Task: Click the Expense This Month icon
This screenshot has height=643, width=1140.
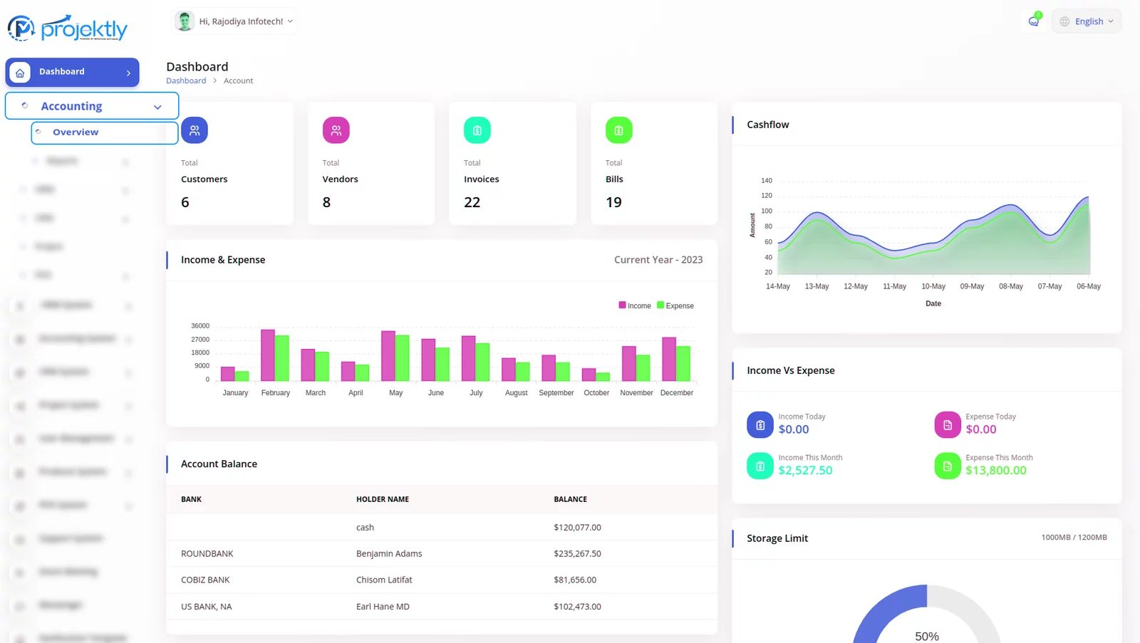Action: point(948,466)
